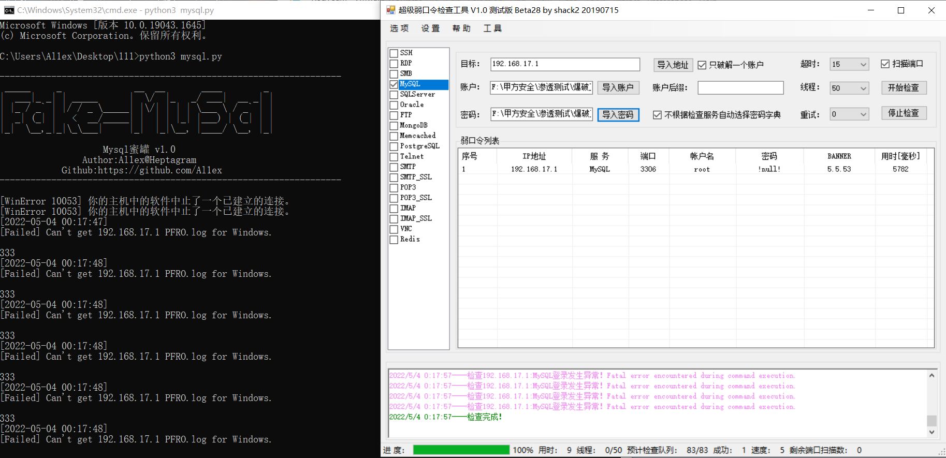Toggle the 不根据检查服务自动选择密码字典 checkbox
This screenshot has height=458, width=946.
point(657,115)
